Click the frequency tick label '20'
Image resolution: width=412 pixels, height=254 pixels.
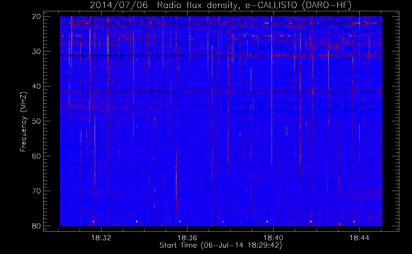37,17
